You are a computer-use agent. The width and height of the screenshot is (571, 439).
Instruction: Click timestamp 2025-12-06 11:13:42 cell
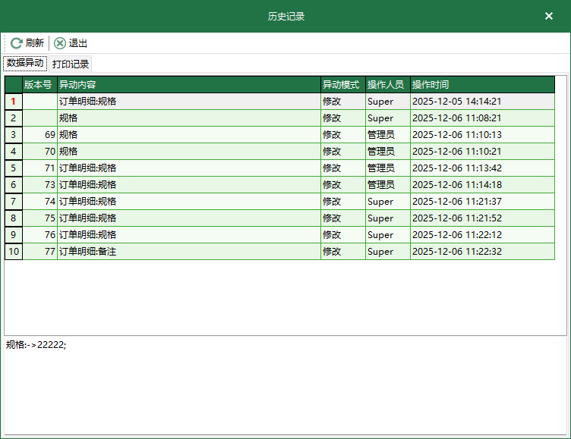[x=456, y=168]
